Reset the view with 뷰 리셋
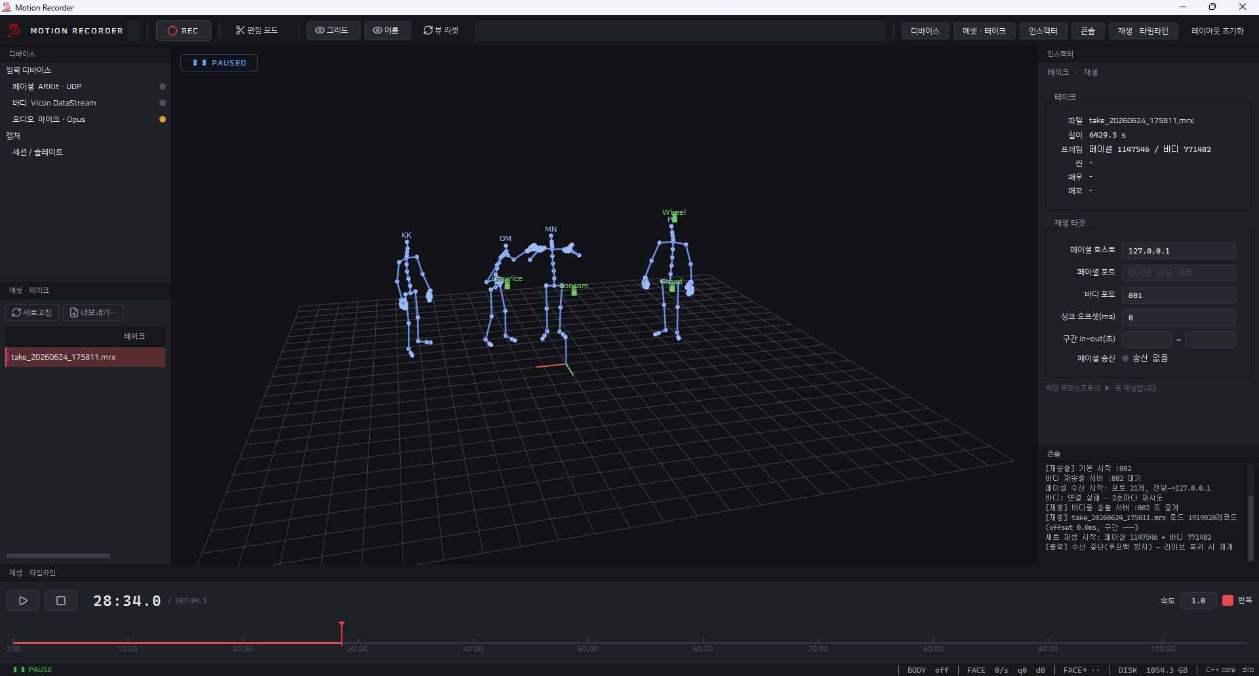The width and height of the screenshot is (1259, 676). [x=441, y=31]
